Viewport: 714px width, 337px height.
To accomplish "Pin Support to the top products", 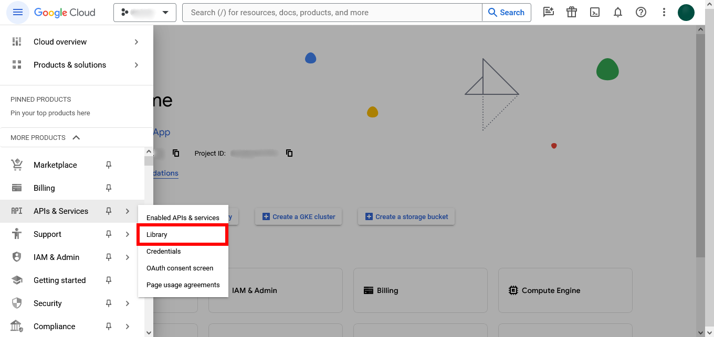I will (x=109, y=234).
